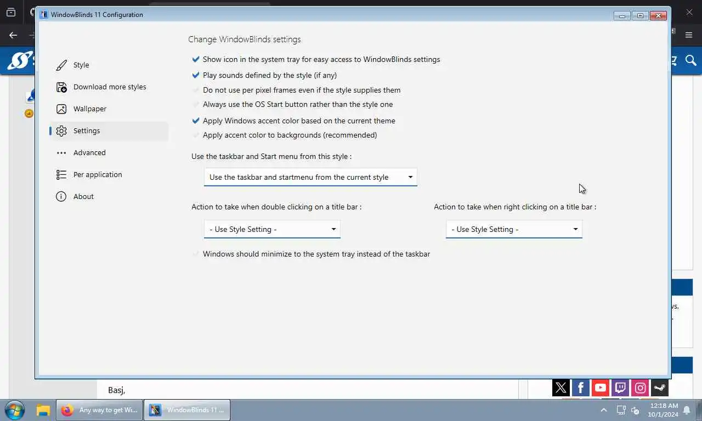The width and height of the screenshot is (702, 421).
Task: Open File Explorer from the taskbar
Action: pos(43,410)
